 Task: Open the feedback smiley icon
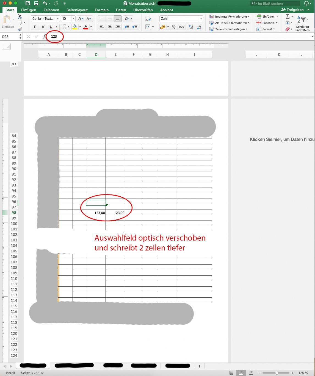307,3
